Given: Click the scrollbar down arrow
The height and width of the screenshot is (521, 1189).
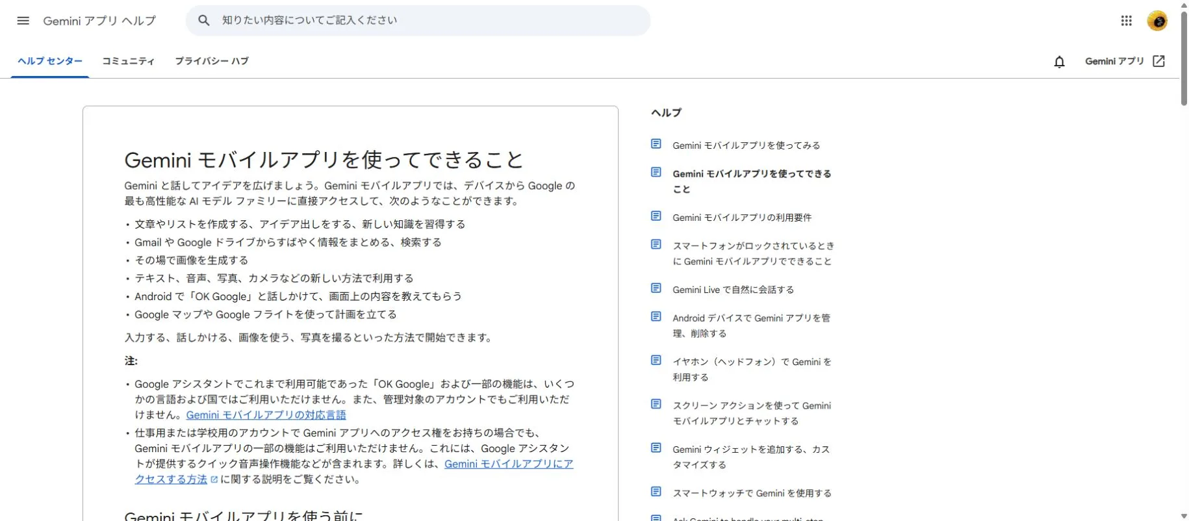Looking at the screenshot, I should pos(1184,516).
